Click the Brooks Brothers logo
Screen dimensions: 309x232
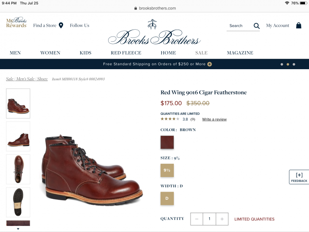click(154, 34)
